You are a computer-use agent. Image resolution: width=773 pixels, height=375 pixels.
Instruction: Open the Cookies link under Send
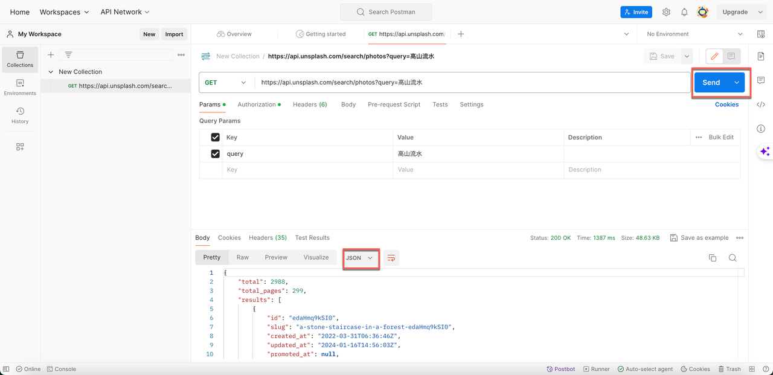coord(726,104)
